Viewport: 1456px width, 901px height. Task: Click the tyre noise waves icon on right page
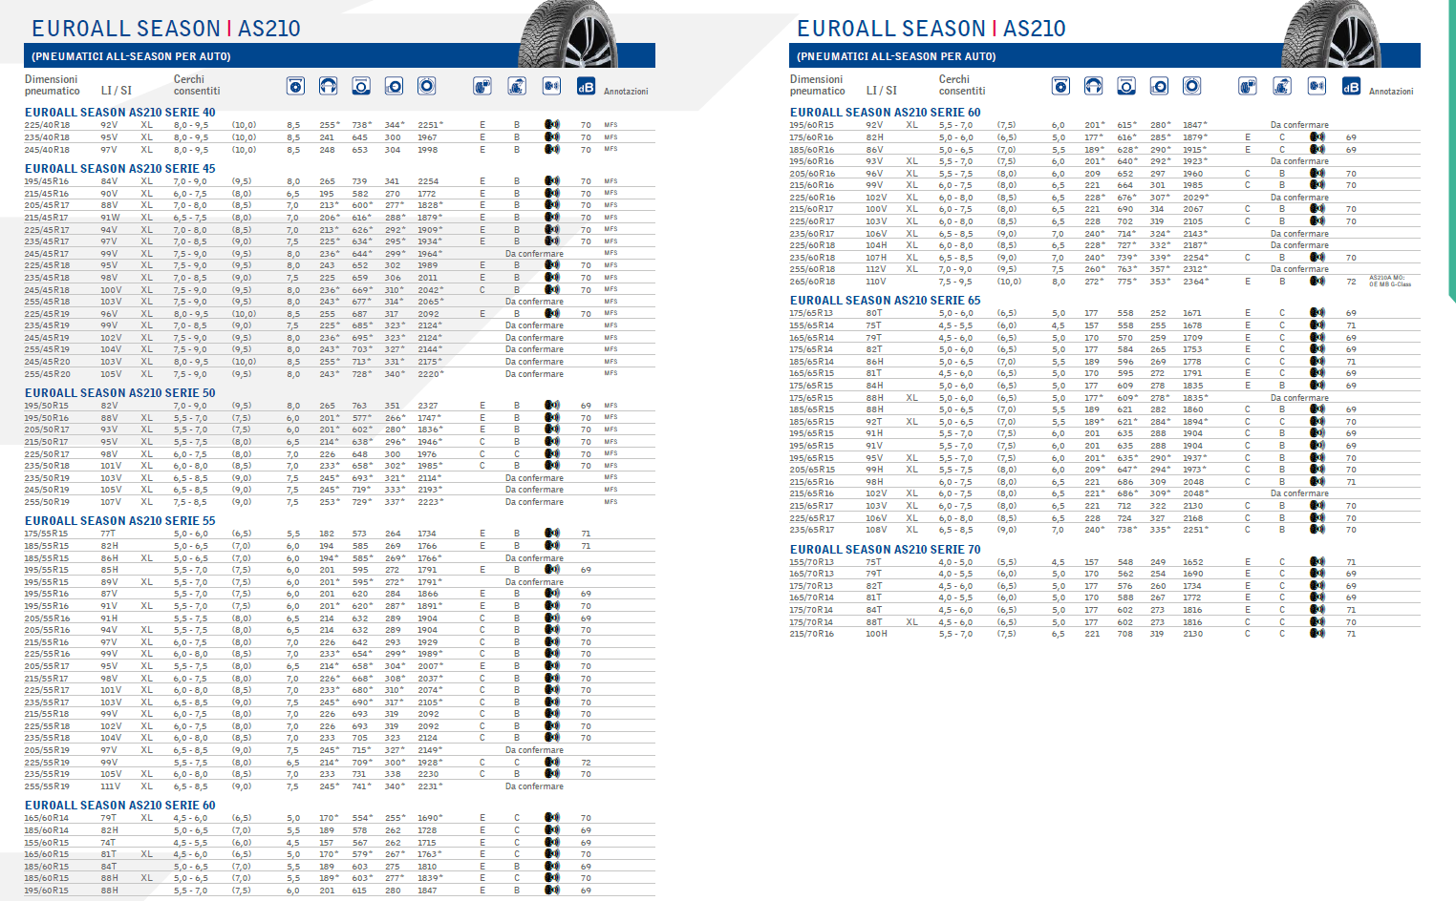(1317, 87)
